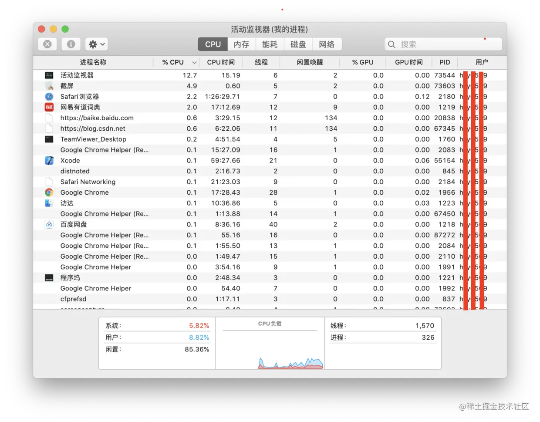Sort by 线程 column header
The image size is (540, 422).
[x=261, y=62]
